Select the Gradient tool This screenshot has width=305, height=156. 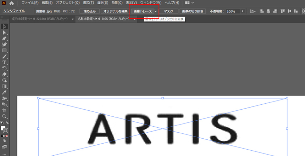point(4,86)
